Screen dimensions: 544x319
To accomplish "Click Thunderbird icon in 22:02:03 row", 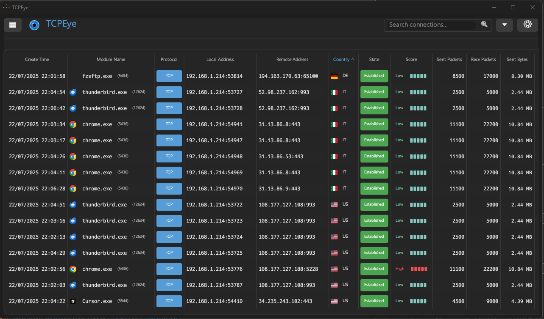I will click(x=73, y=285).
